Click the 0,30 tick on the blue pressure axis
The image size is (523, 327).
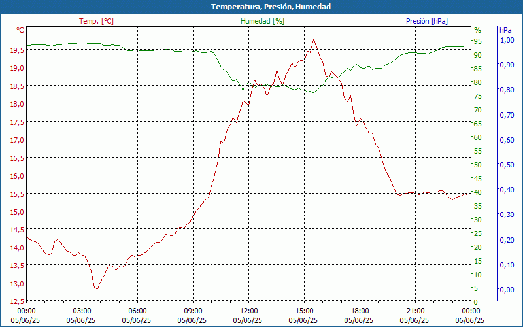507,215
